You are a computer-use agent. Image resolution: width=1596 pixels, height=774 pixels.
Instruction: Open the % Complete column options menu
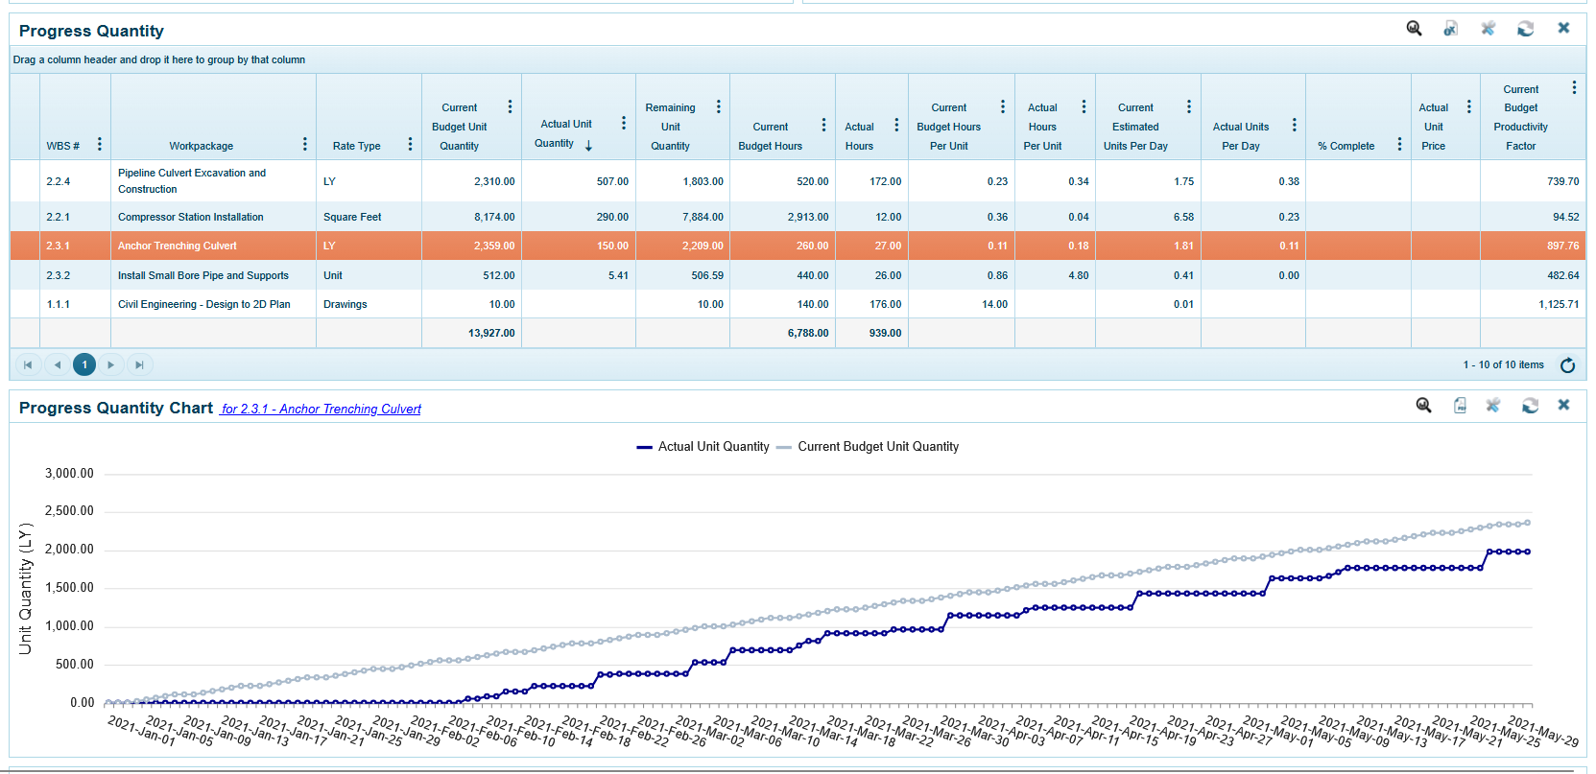point(1399,145)
